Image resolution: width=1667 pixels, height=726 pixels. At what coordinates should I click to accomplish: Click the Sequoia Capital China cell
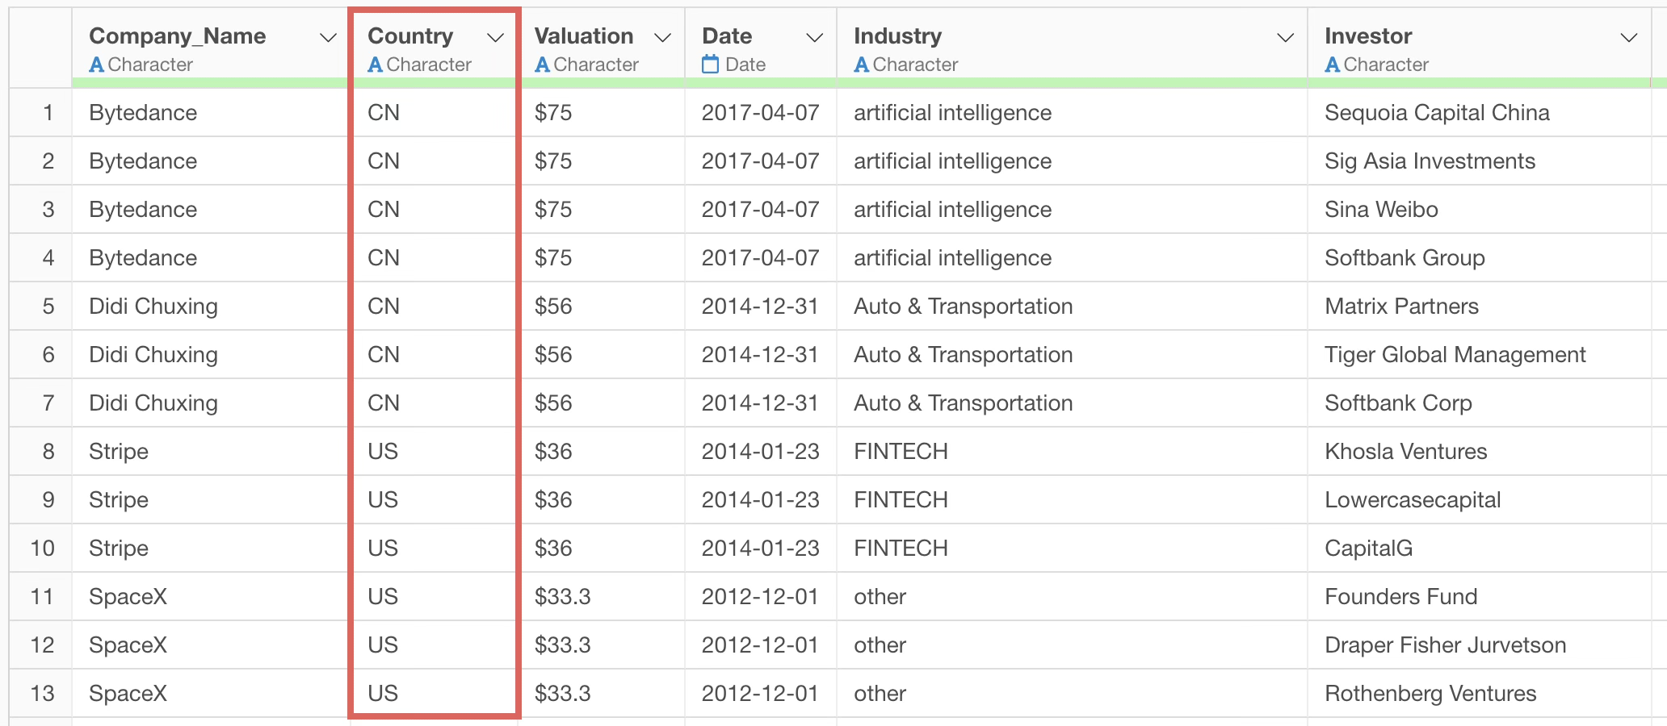click(1437, 112)
